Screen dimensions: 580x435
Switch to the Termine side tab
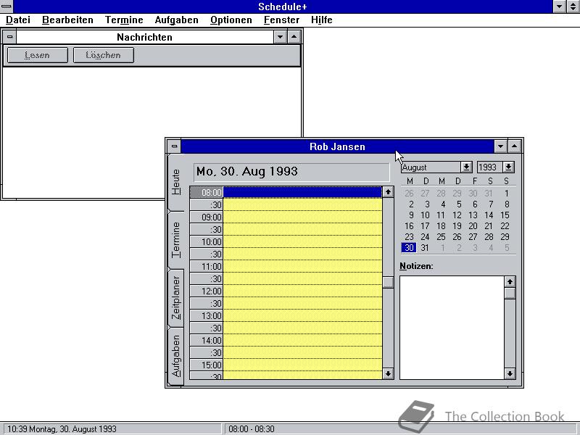click(175, 241)
